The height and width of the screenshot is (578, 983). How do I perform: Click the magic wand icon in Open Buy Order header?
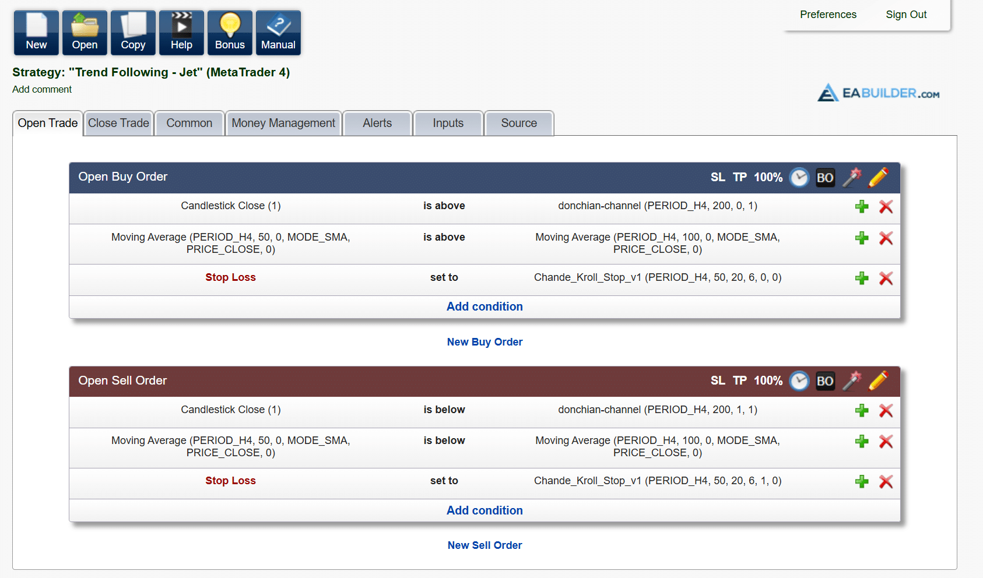point(851,178)
